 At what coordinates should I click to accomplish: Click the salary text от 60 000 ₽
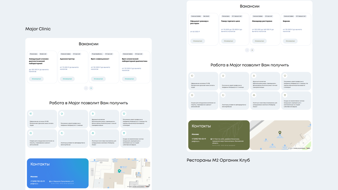195,31
